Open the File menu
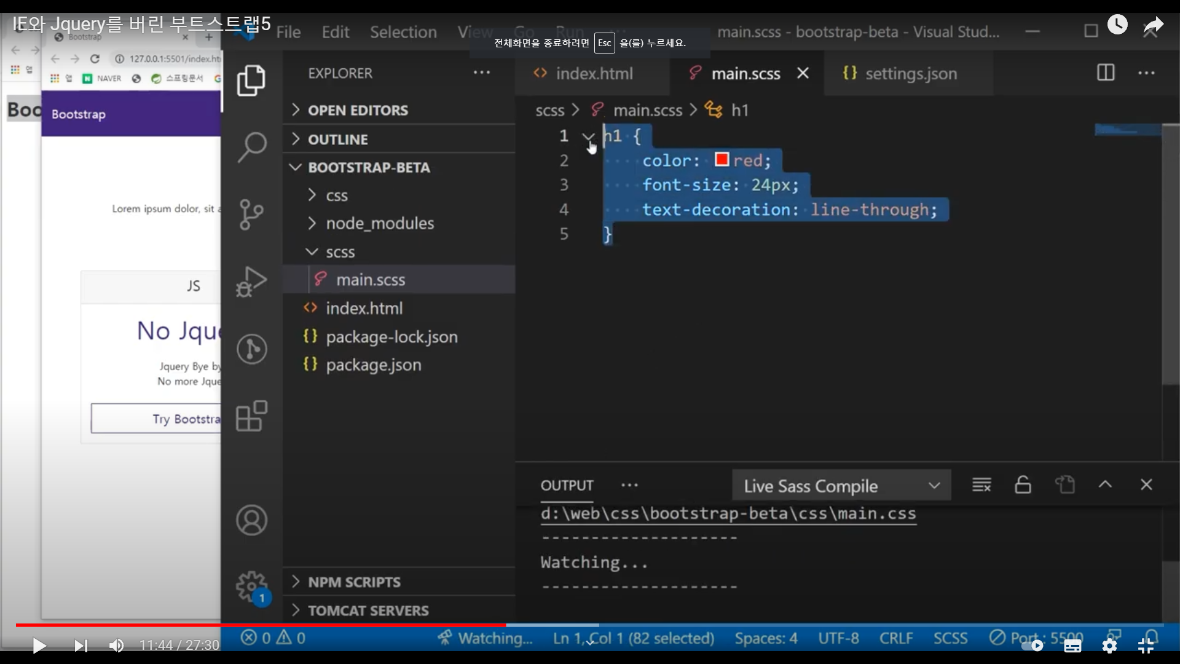Viewport: 1180px width, 664px height. click(x=288, y=32)
